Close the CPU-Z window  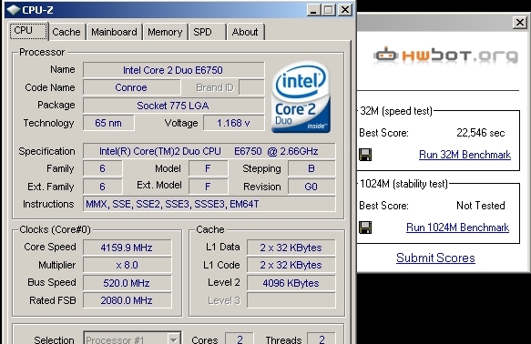tap(345, 10)
